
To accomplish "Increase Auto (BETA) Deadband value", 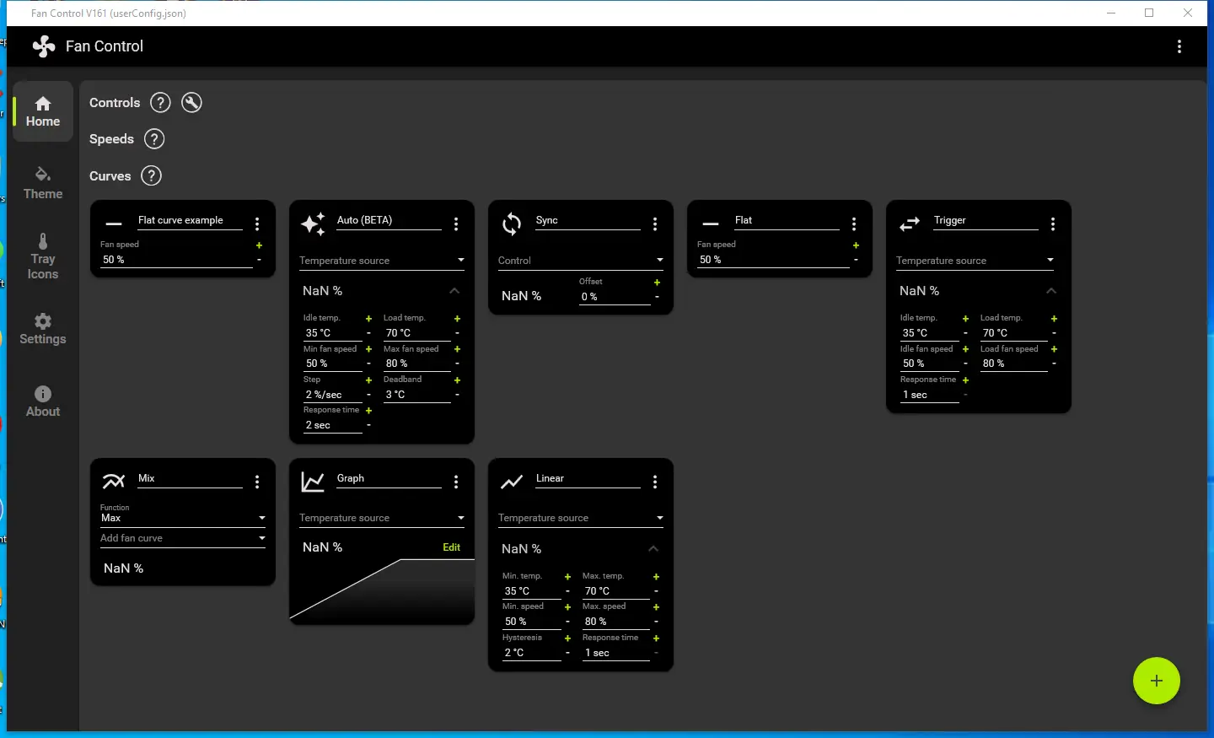I will click(x=457, y=380).
